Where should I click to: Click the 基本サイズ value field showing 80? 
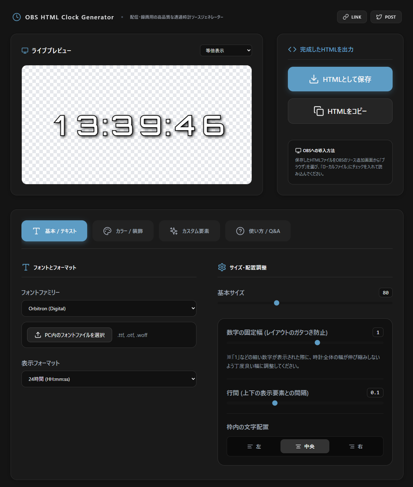(x=386, y=293)
